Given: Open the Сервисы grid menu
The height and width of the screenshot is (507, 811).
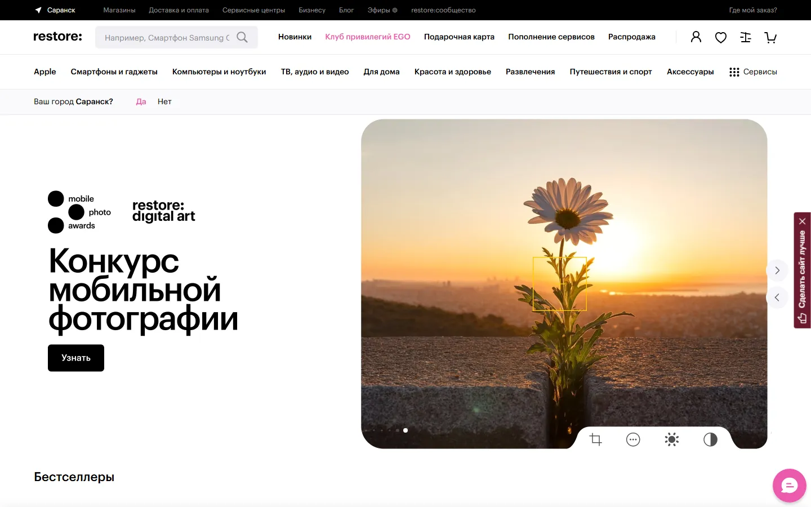Looking at the screenshot, I should tap(753, 72).
